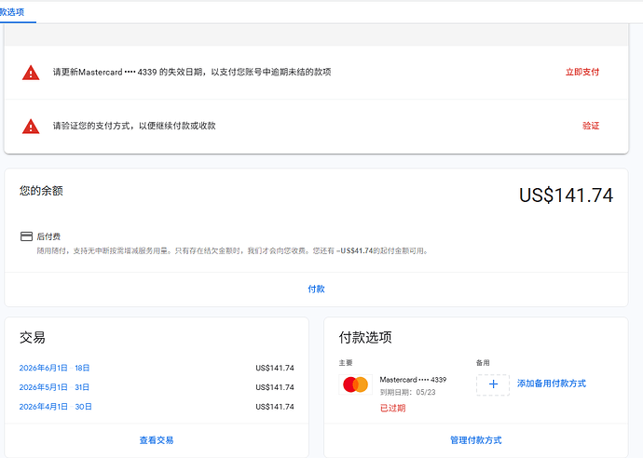The height and width of the screenshot is (458, 643).
Task: Click the credit card icon next to 后付费
Action: coord(26,236)
